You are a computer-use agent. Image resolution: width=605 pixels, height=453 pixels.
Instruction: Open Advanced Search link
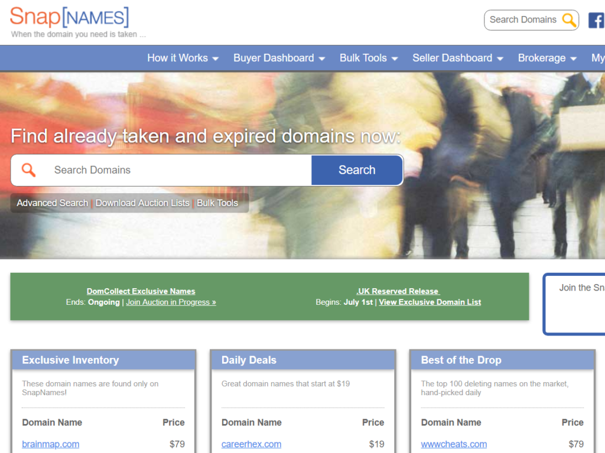(52, 203)
